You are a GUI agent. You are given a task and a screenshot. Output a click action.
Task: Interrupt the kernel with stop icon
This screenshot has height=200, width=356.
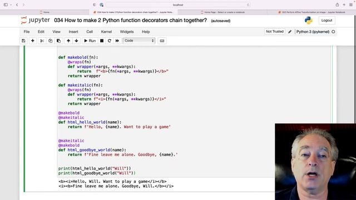[102, 41]
